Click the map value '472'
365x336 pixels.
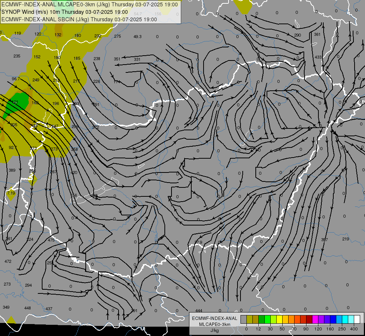tap(8, 261)
